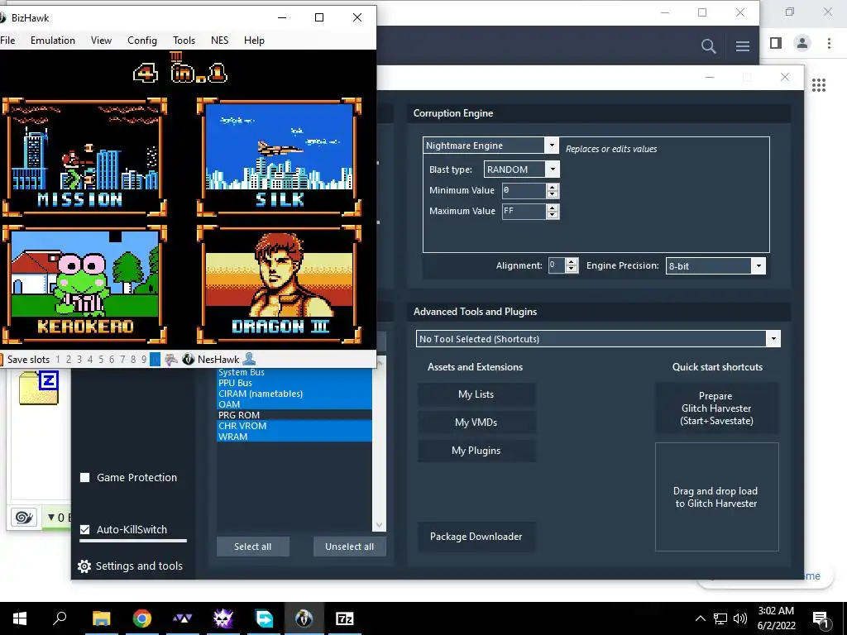847x635 pixels.
Task: Open the browser profile avatar
Action: tap(802, 43)
